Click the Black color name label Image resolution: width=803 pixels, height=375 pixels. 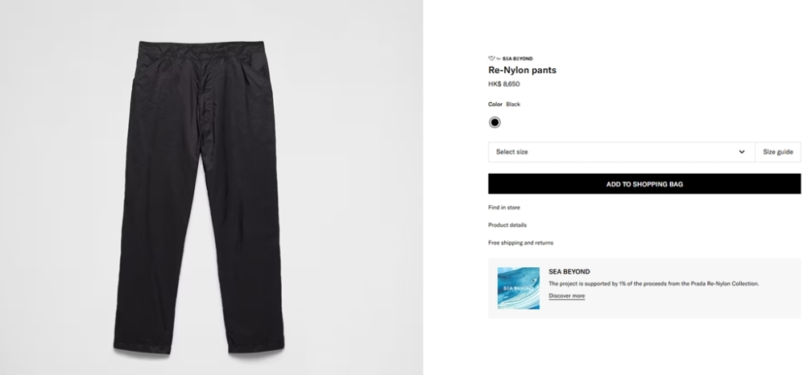(512, 104)
